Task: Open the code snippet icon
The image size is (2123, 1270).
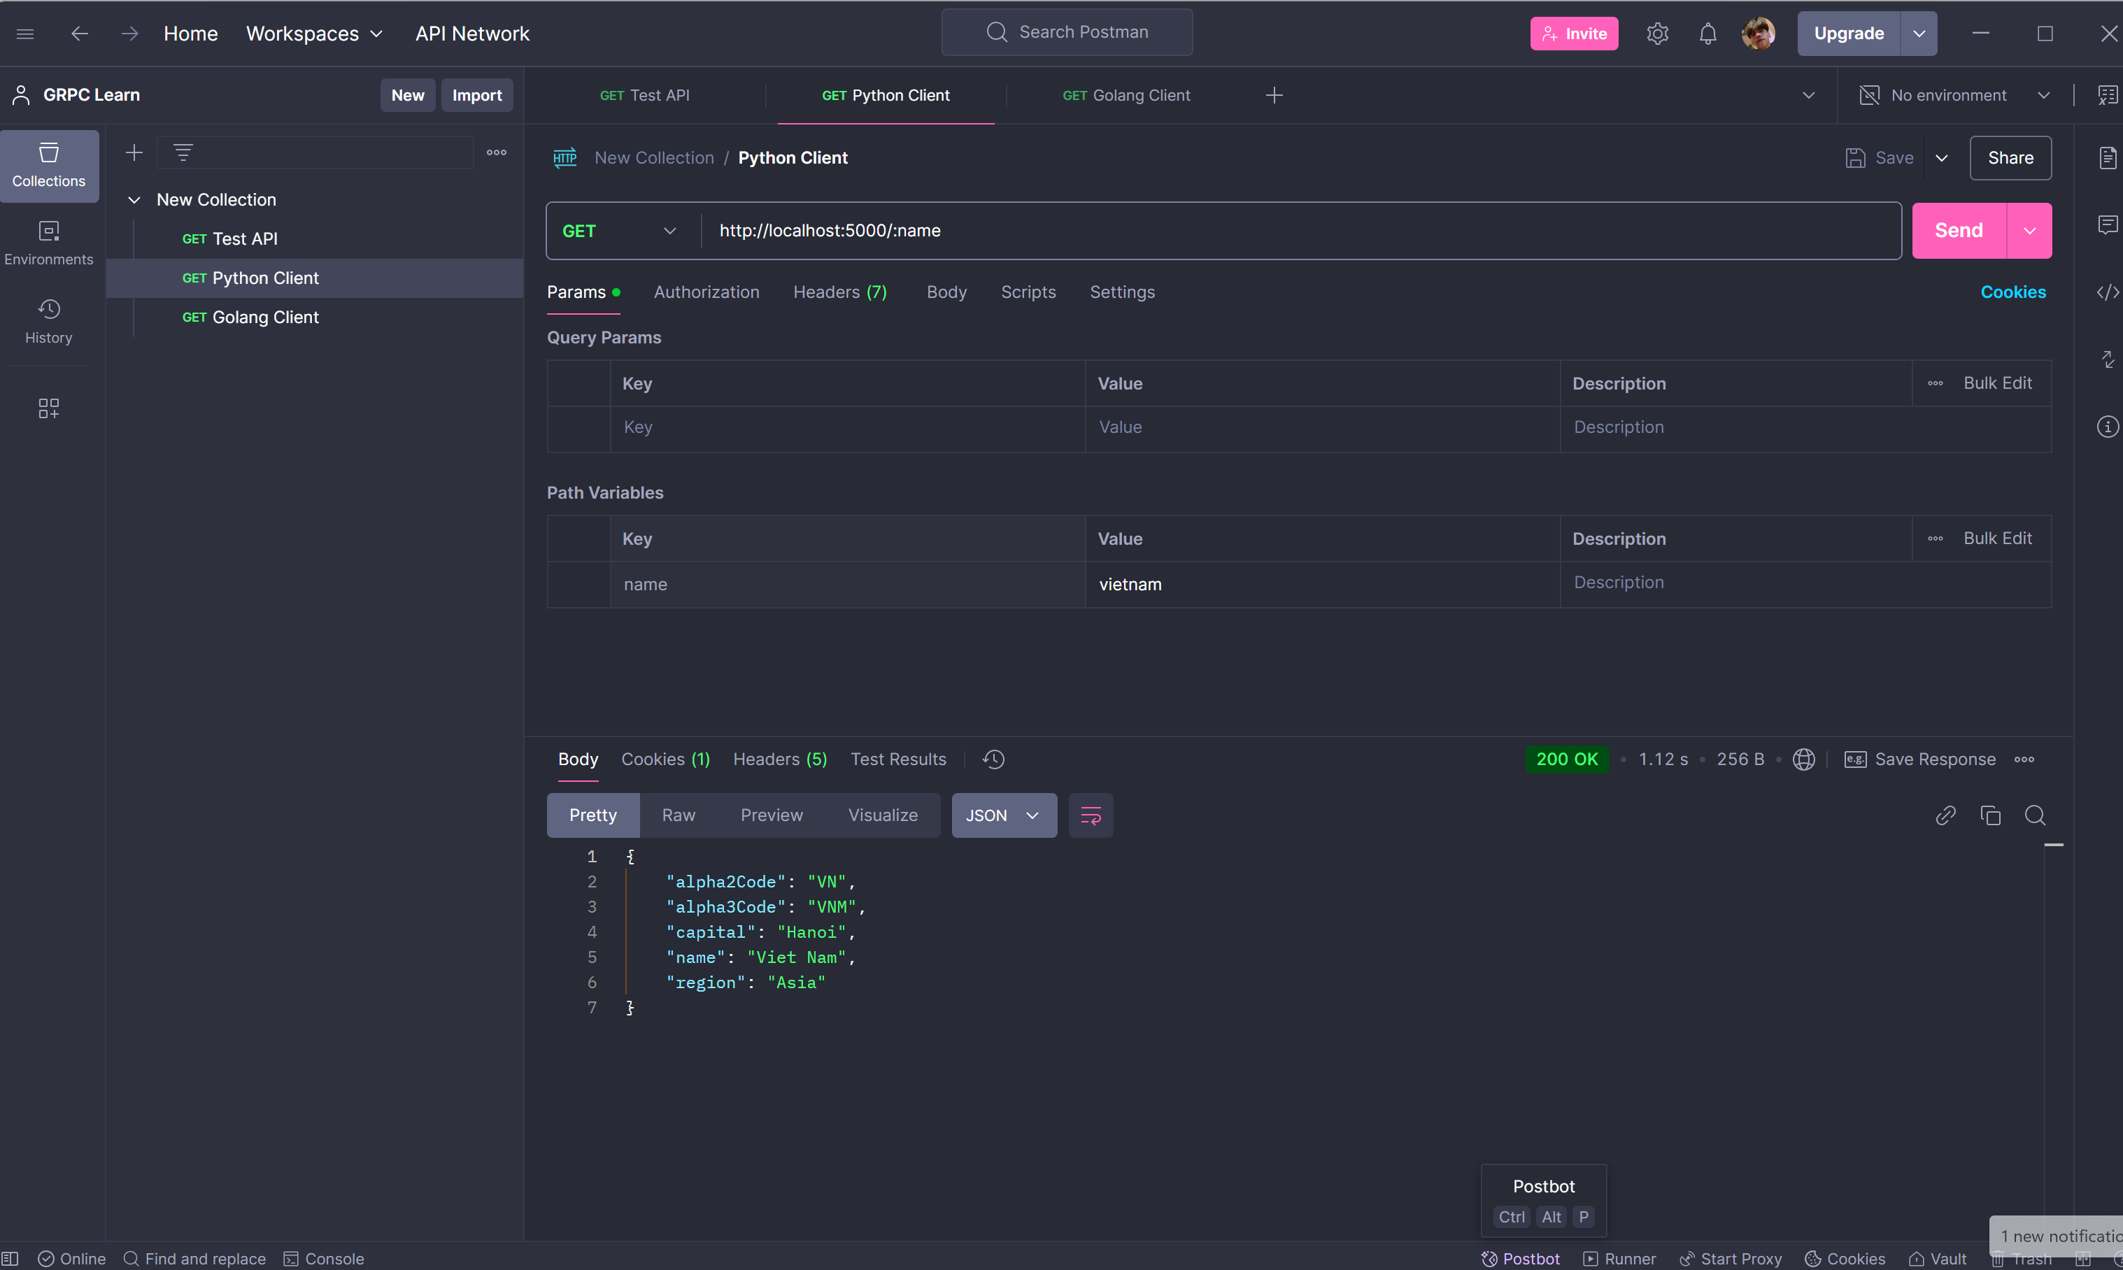Action: [2108, 292]
